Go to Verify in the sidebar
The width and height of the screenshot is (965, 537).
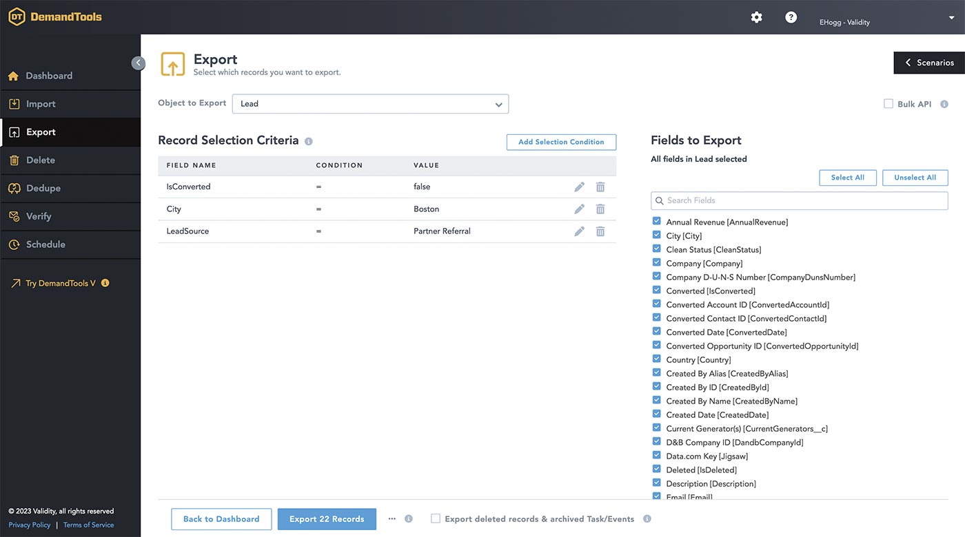click(70, 216)
